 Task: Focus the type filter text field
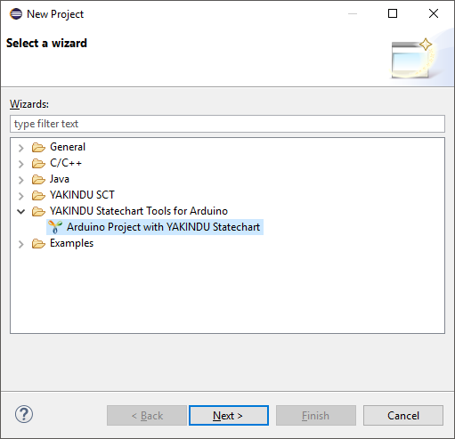(x=227, y=124)
